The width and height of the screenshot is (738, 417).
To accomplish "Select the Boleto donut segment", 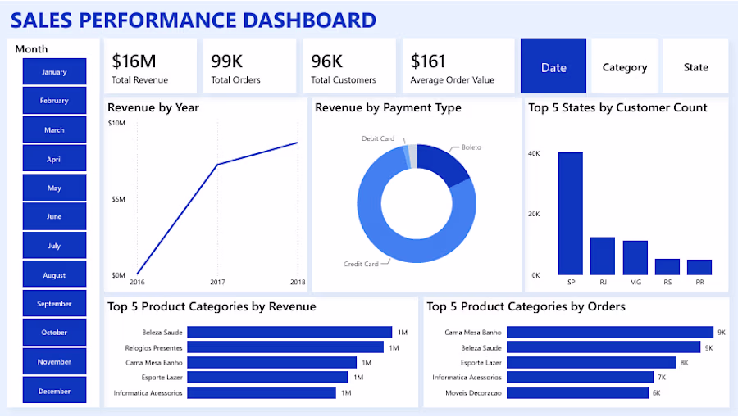I will click(x=444, y=165).
